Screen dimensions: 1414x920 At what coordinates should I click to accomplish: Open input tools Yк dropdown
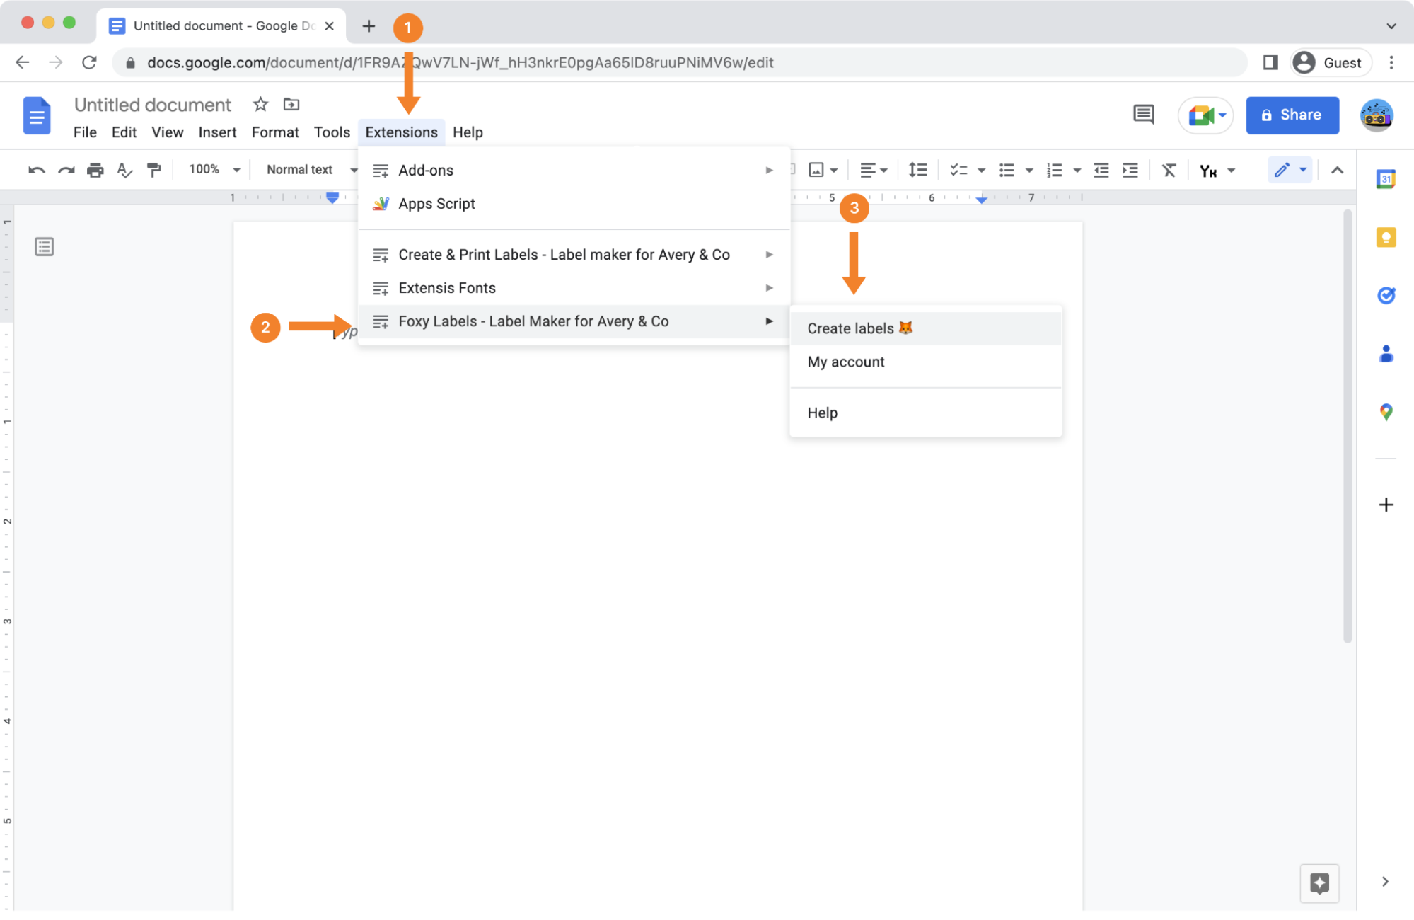click(1217, 170)
